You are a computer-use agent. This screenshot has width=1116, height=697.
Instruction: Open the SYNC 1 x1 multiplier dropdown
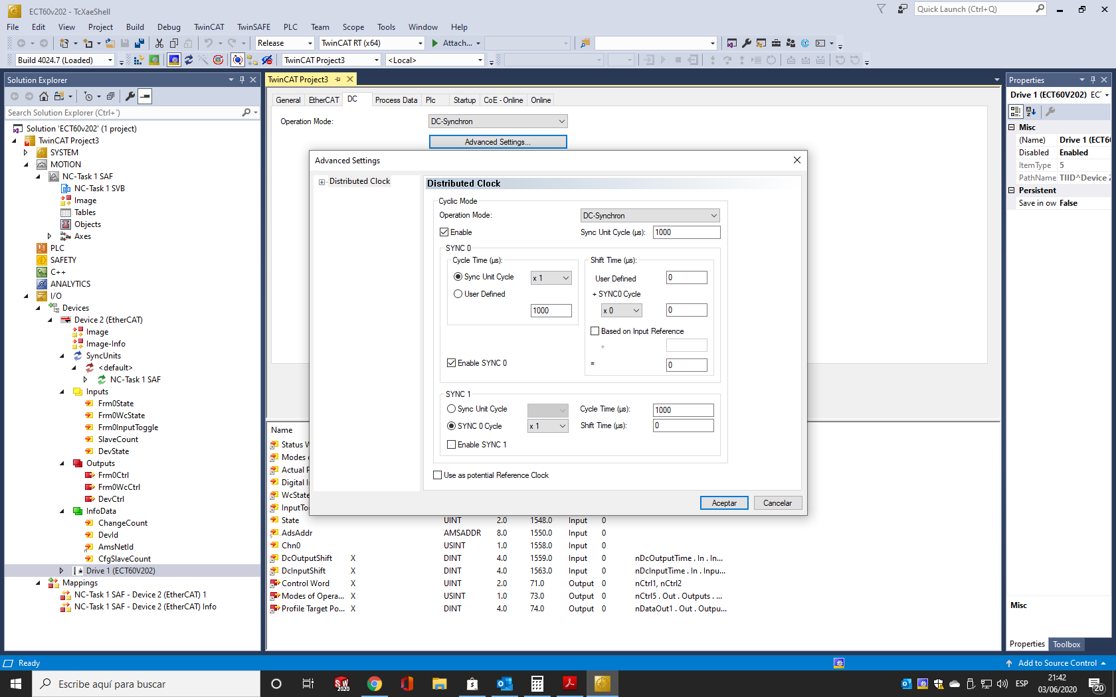pos(547,426)
